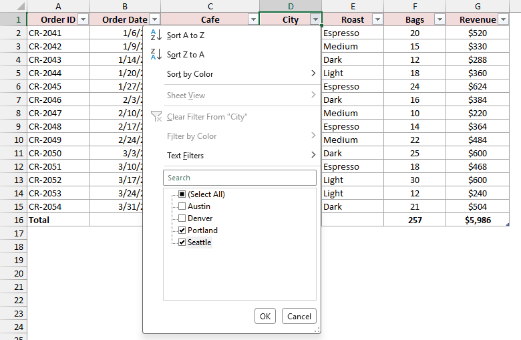This screenshot has height=340, width=521.
Task: Grab the filter menu resize grip
Action: [x=317, y=330]
